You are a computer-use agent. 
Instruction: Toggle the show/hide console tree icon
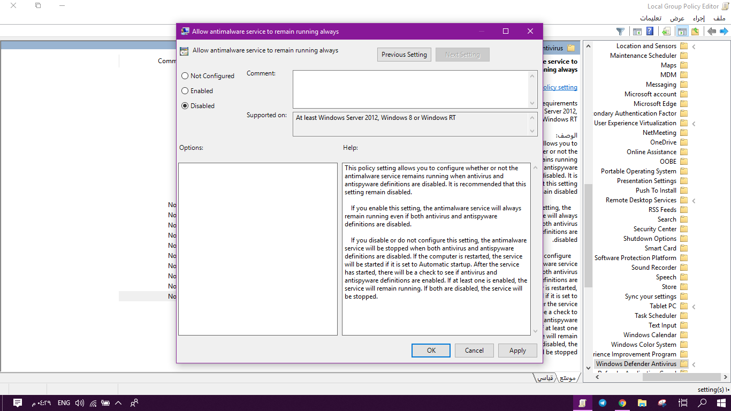pyautogui.click(x=681, y=32)
